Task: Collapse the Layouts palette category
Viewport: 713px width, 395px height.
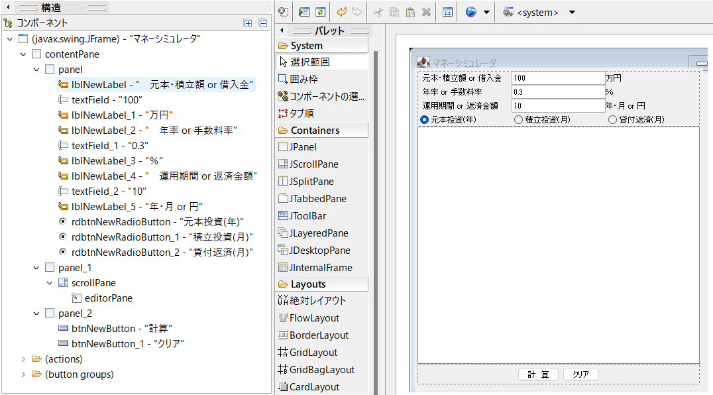Action: (321, 284)
